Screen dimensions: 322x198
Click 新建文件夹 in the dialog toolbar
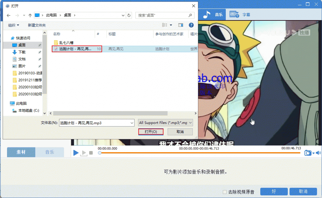coord(37,25)
